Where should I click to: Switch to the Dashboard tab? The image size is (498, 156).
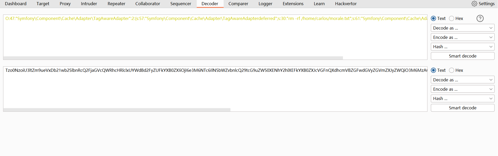[16, 4]
